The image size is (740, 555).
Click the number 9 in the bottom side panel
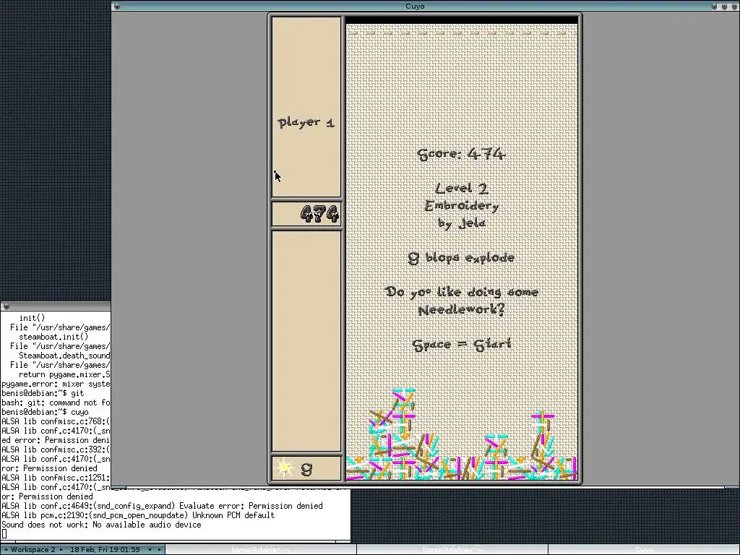[x=306, y=469]
